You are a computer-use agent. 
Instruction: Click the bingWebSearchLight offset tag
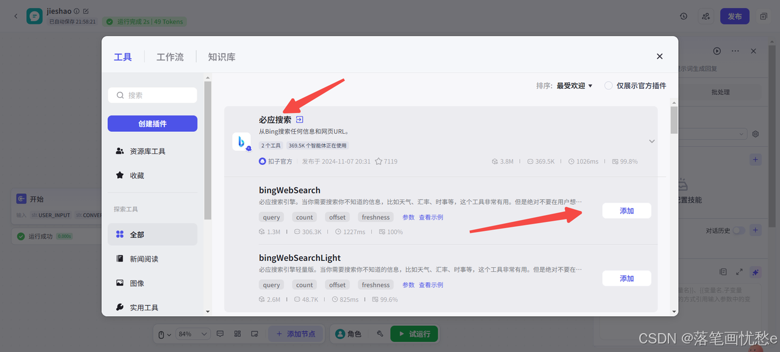pyautogui.click(x=338, y=285)
